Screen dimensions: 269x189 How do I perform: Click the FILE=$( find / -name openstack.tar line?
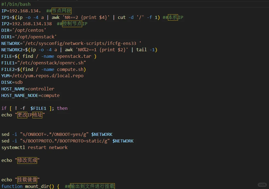[49, 56]
